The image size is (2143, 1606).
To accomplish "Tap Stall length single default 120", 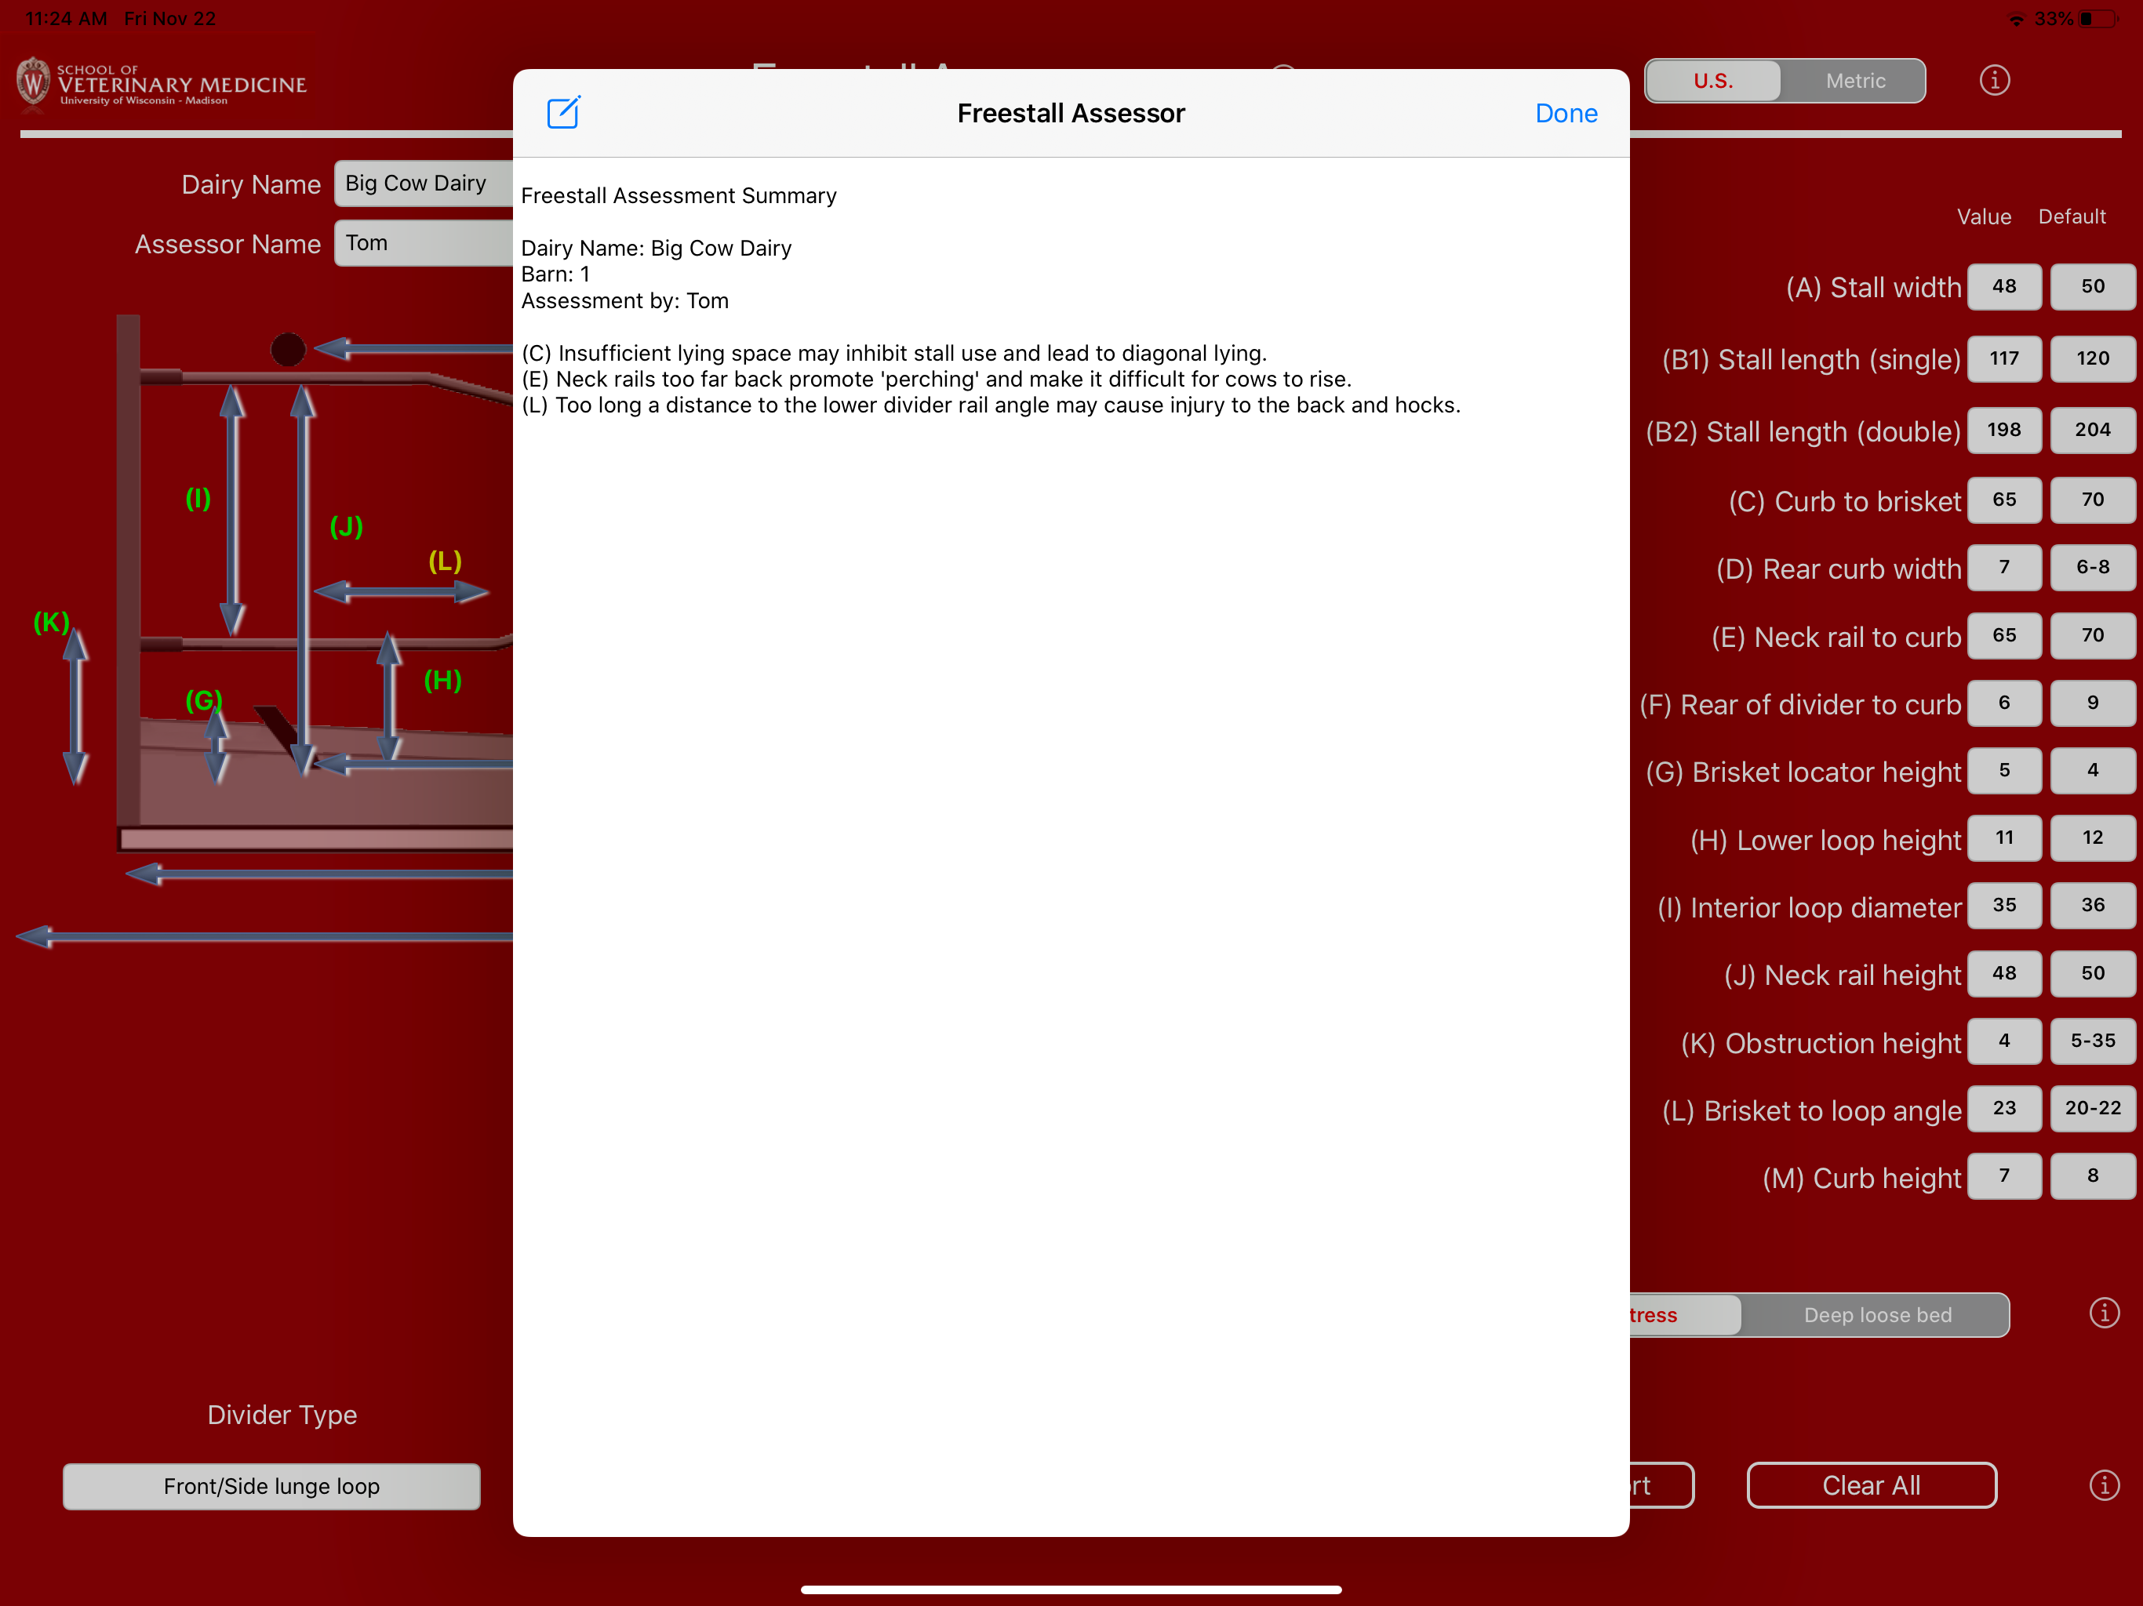I will click(x=2093, y=358).
